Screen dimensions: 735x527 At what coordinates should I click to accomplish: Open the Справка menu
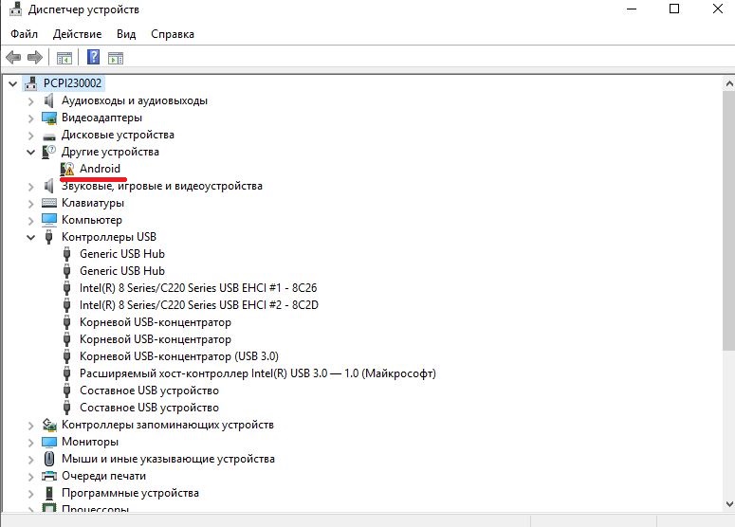(x=173, y=34)
